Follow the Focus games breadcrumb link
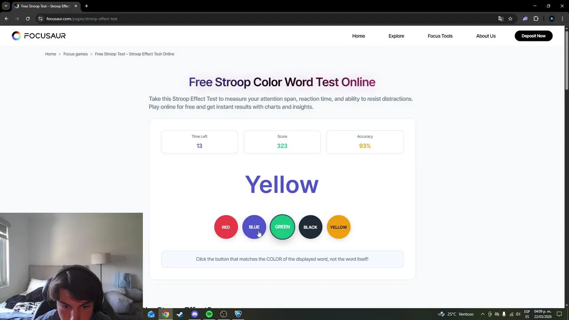 point(76,54)
